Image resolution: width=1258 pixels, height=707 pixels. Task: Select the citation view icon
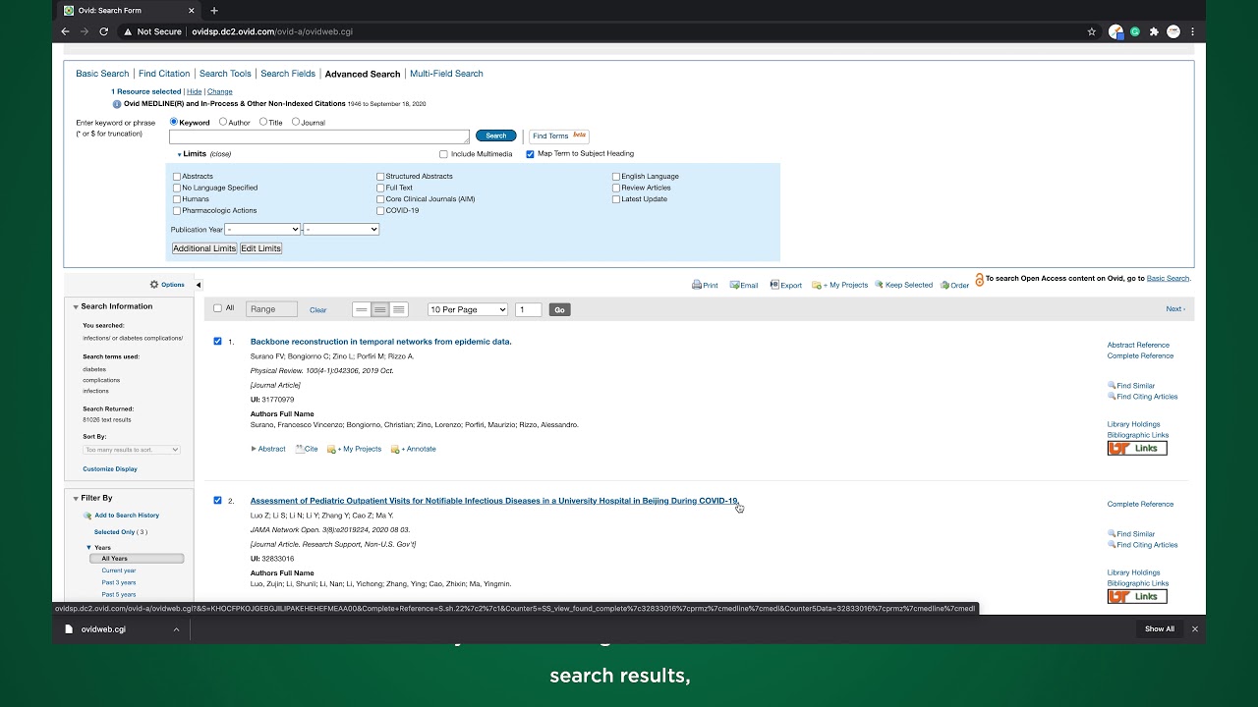tap(380, 309)
